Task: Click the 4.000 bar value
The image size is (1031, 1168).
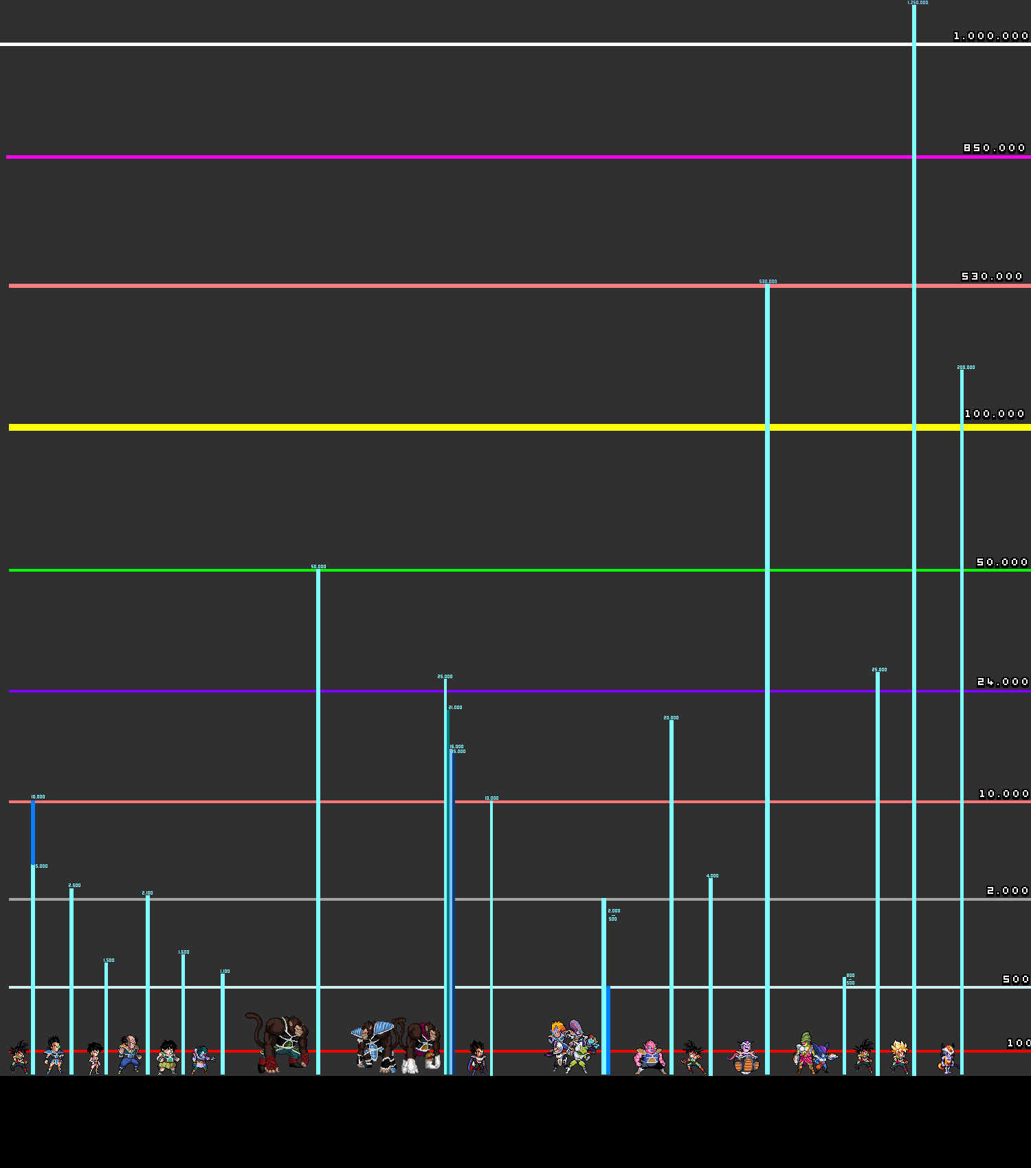Action: point(713,876)
